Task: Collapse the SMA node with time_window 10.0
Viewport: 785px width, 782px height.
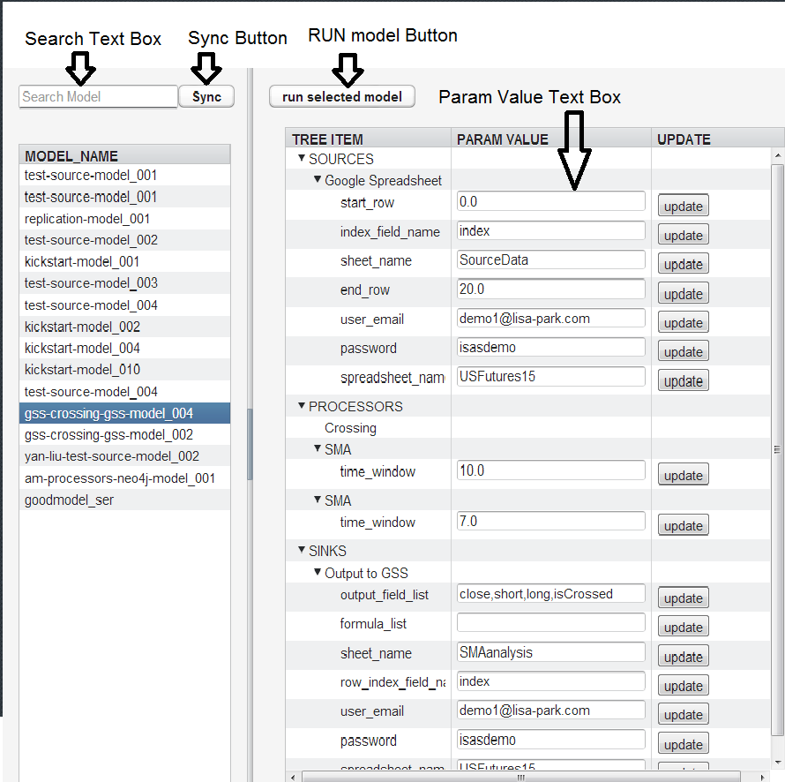Action: click(318, 448)
